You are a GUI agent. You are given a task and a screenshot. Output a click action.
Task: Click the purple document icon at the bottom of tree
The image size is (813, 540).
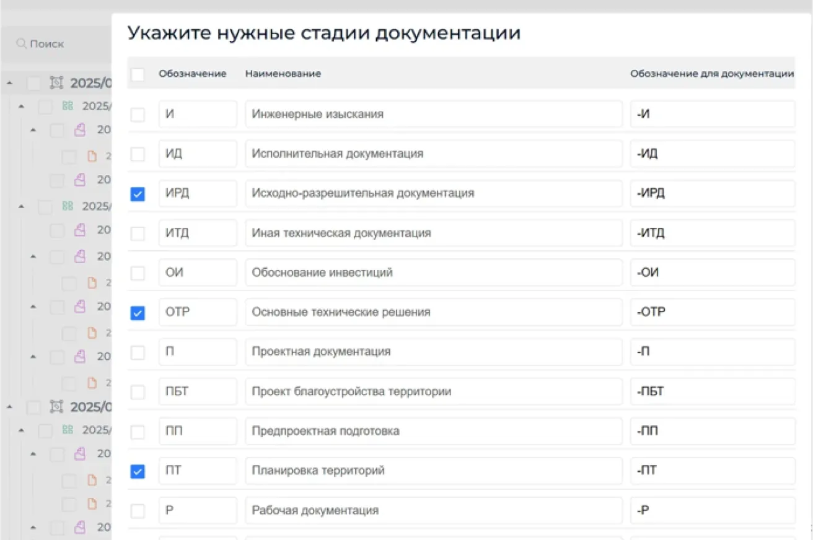[x=79, y=528]
